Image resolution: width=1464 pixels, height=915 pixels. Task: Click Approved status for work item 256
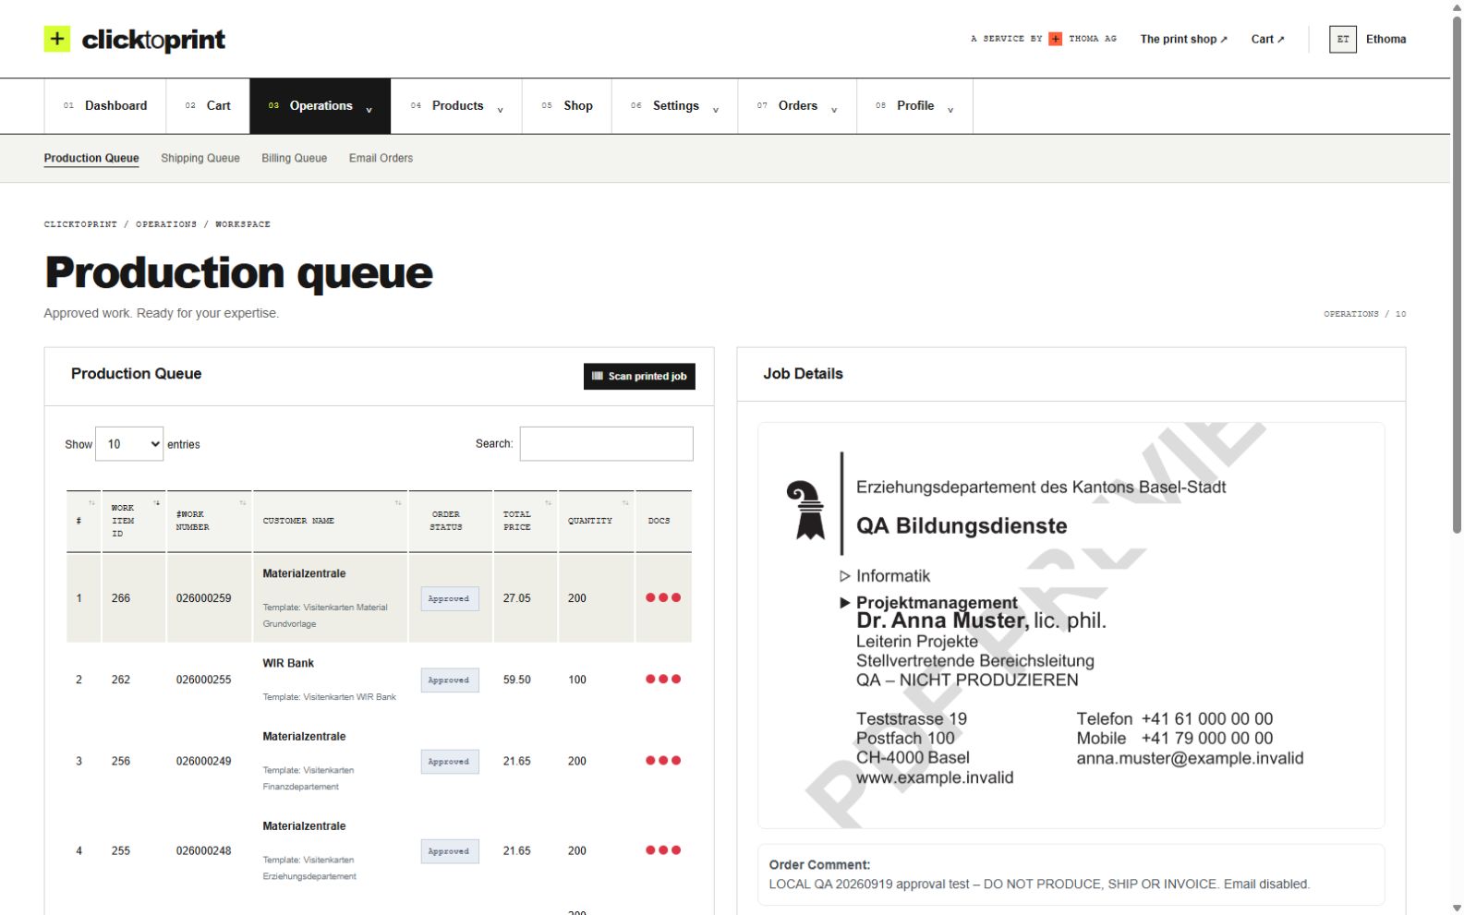tap(449, 761)
